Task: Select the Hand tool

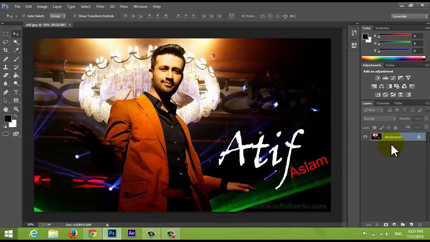Action: point(6,109)
